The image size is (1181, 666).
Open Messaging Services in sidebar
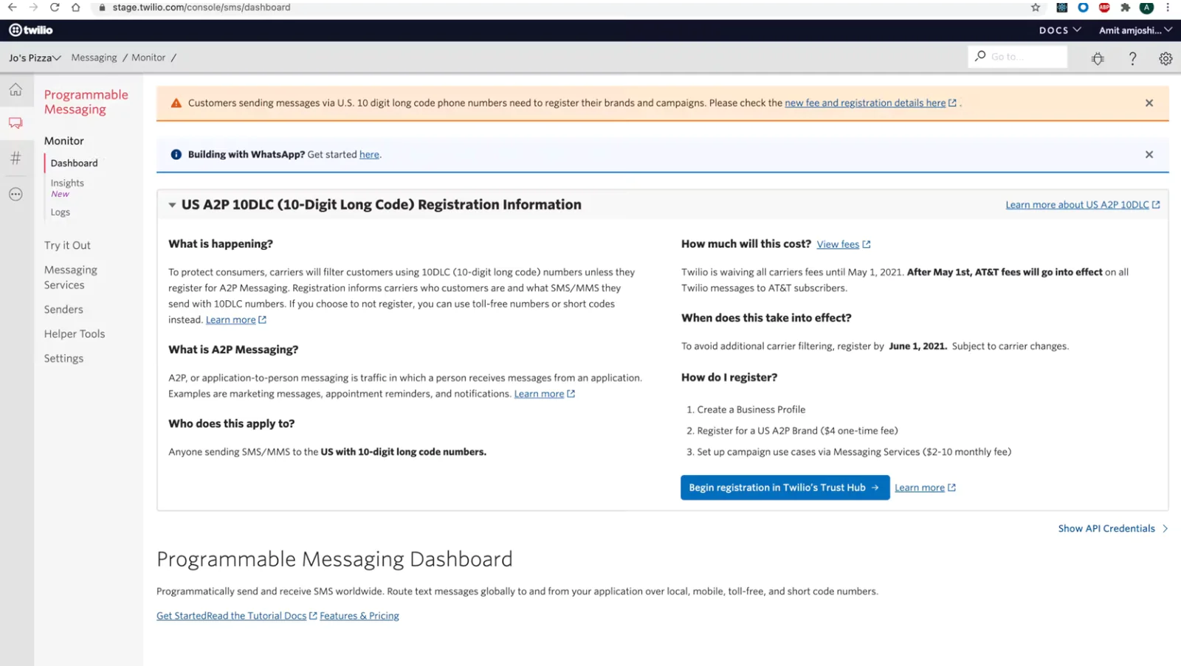[x=70, y=277]
